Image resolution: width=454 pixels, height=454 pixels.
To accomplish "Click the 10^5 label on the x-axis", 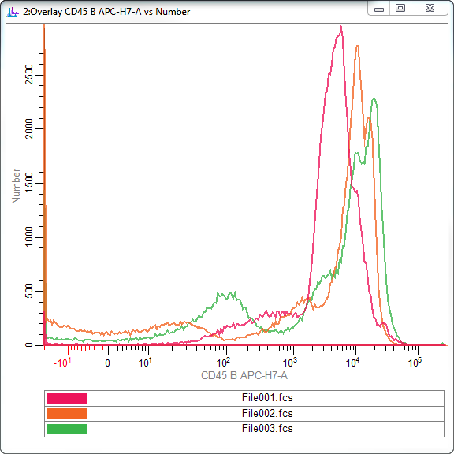I will click(415, 362).
